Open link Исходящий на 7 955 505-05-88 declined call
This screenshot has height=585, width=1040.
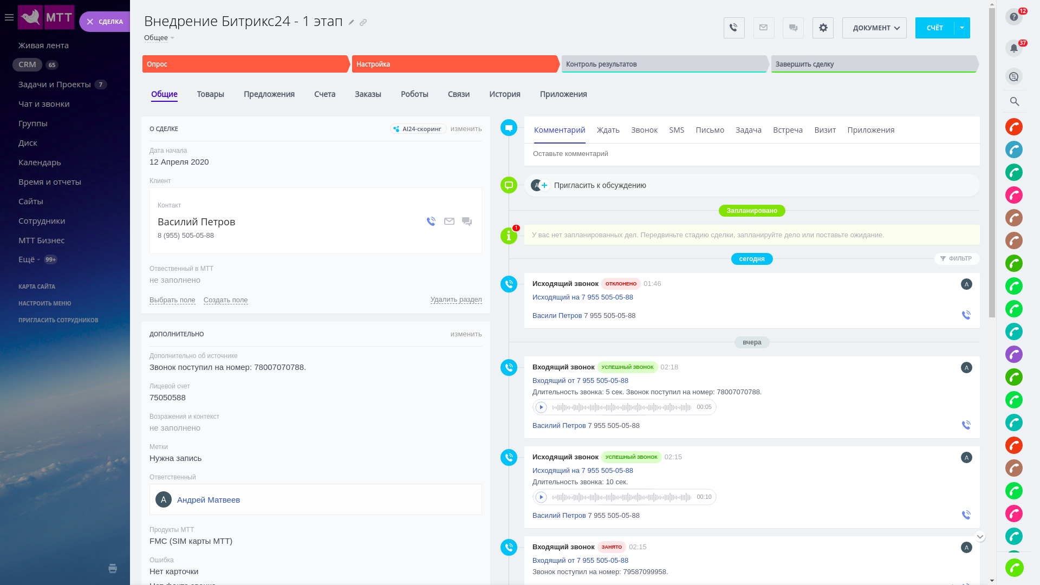[582, 297]
